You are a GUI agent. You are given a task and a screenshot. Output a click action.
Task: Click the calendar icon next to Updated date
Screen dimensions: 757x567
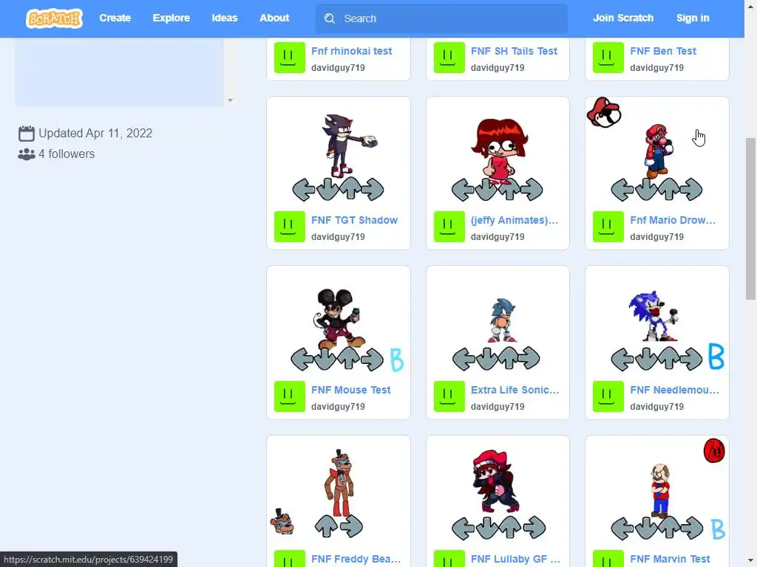26,133
